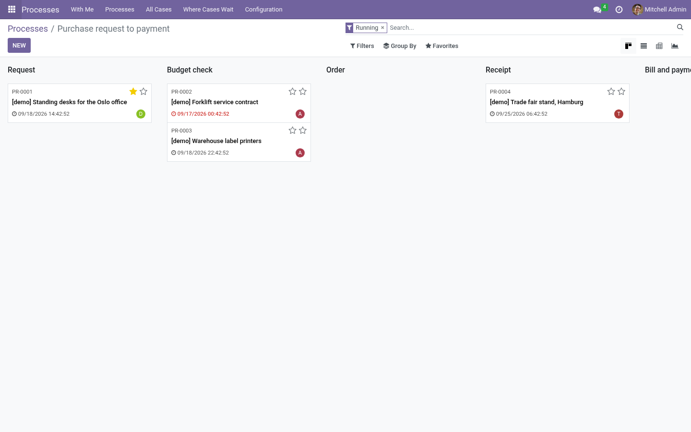Switch to pivot table view icon
This screenshot has width=691, height=432.
[659, 46]
